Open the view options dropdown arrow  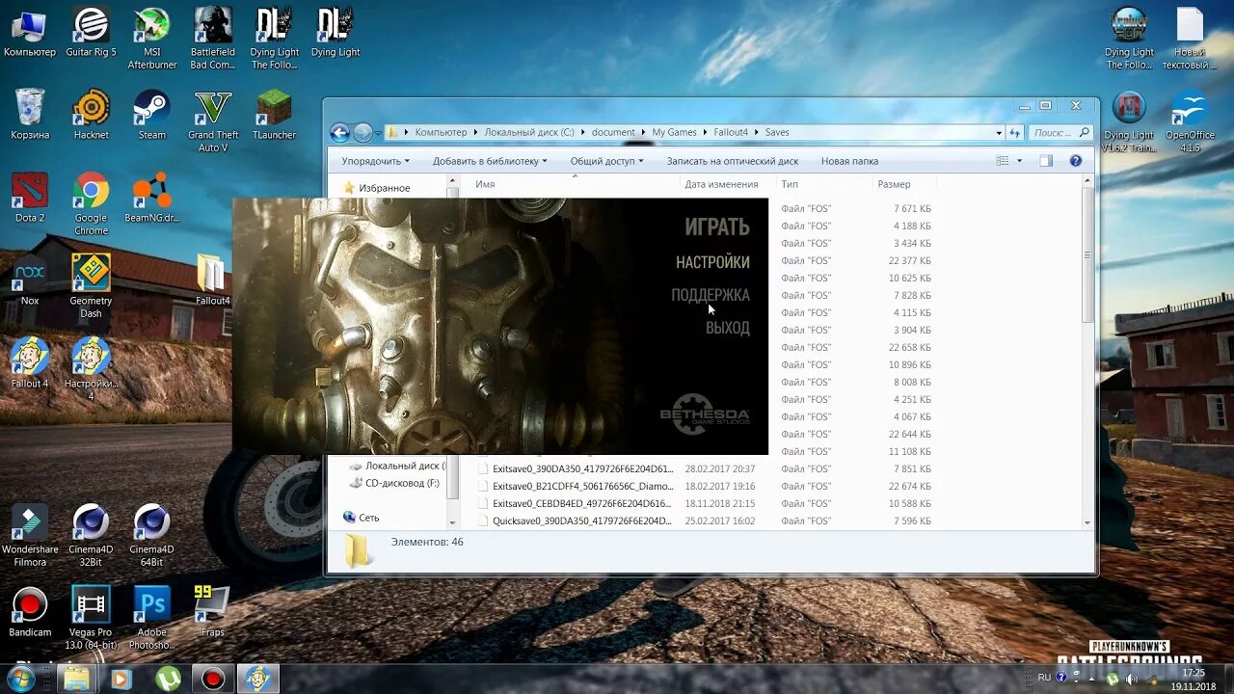coord(1020,161)
